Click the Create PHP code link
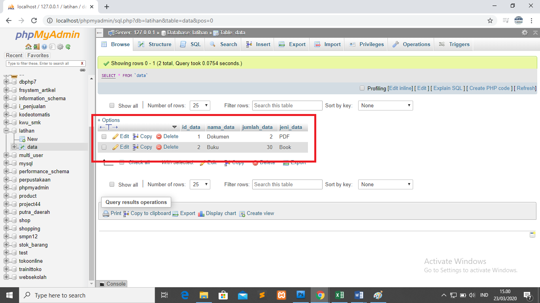 [x=489, y=88]
